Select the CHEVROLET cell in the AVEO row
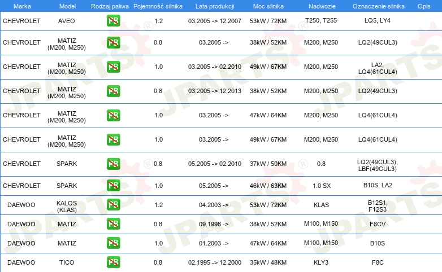The image size is (442, 272). pyautogui.click(x=21, y=21)
